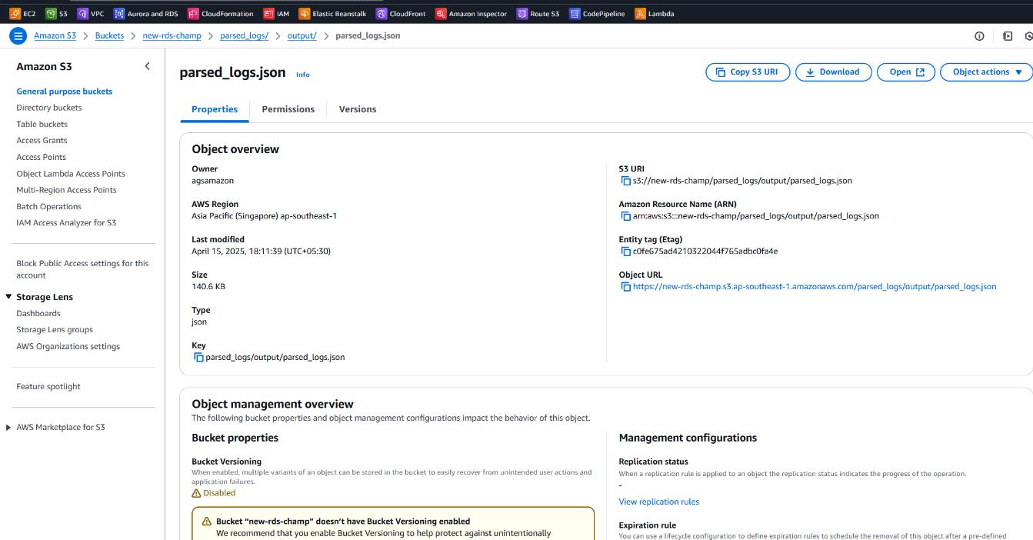1033x540 pixels.
Task: Open Storage Lens groups
Action: pyautogui.click(x=55, y=330)
